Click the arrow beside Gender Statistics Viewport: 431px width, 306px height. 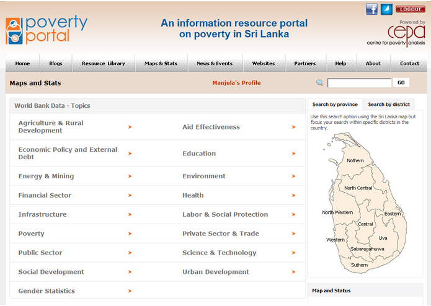pos(130,291)
